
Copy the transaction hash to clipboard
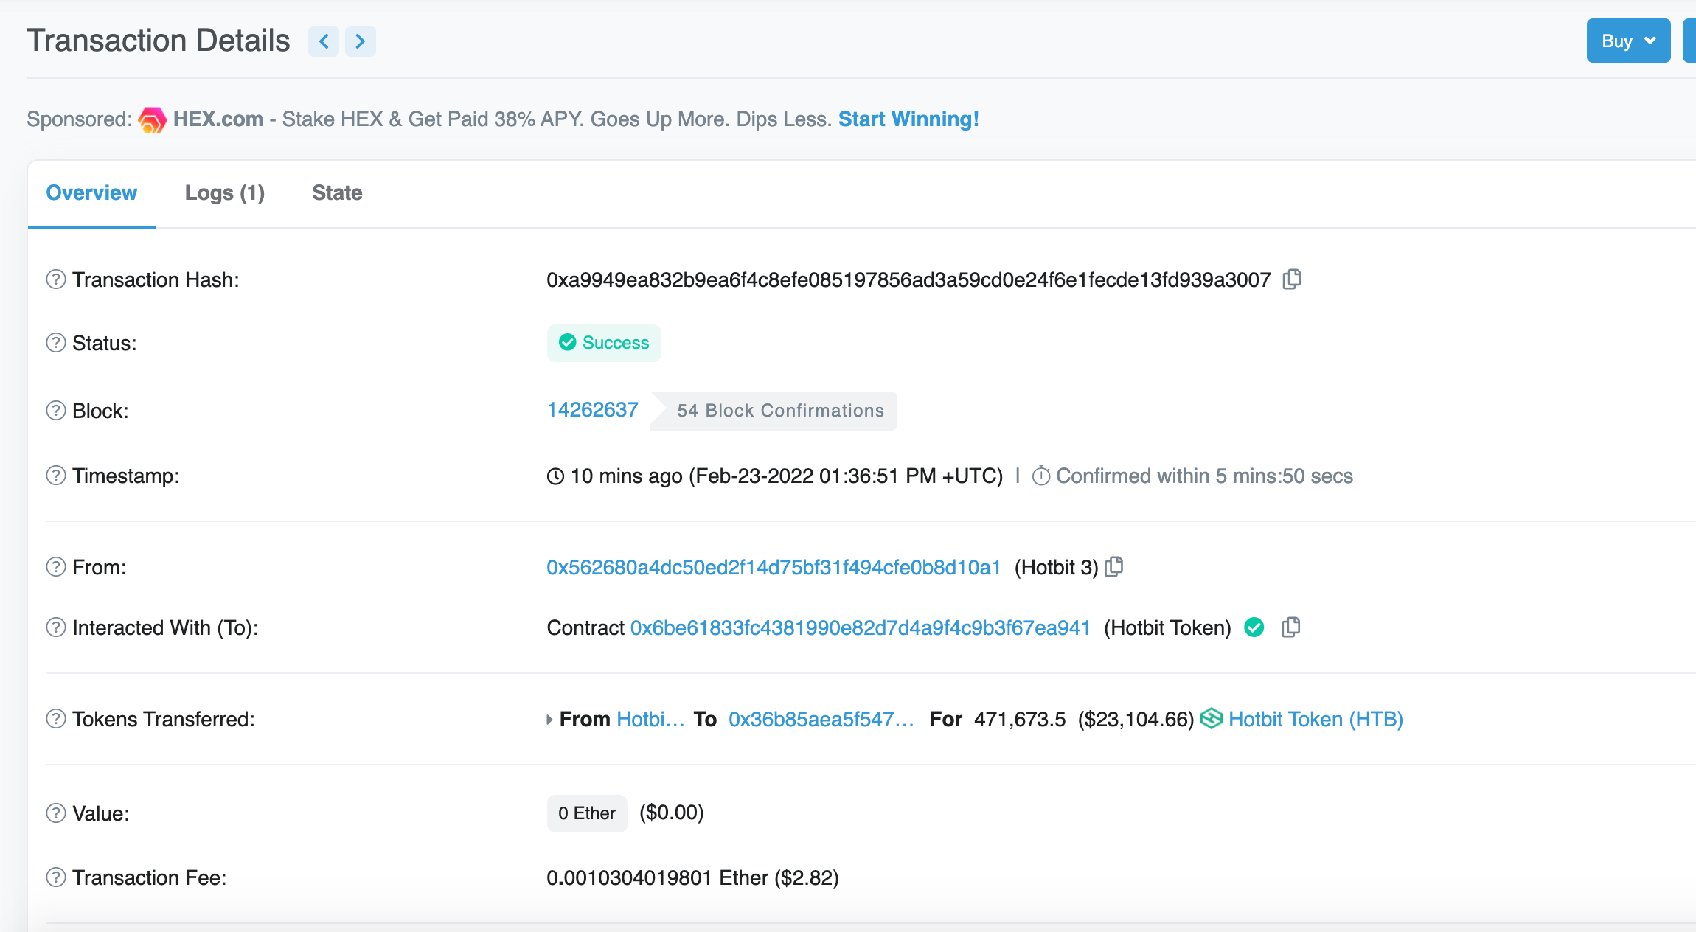click(x=1291, y=279)
